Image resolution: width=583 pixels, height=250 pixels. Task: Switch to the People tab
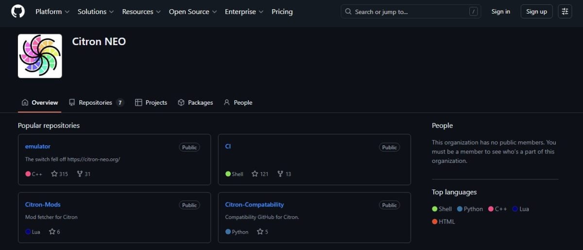[x=238, y=102]
